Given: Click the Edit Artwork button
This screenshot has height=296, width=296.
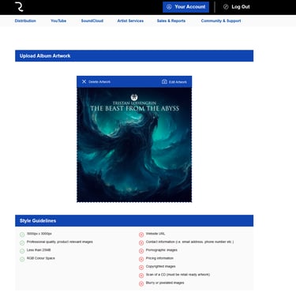Looking at the screenshot, I should pos(174,82).
